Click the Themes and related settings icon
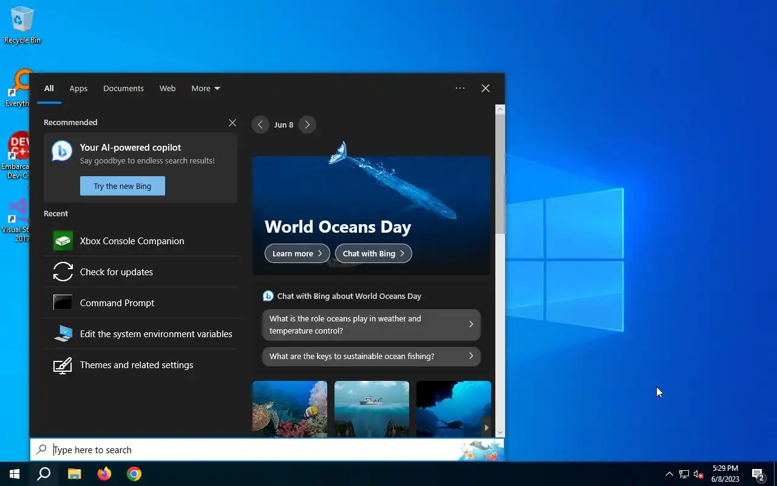This screenshot has width=777, height=486. [63, 364]
